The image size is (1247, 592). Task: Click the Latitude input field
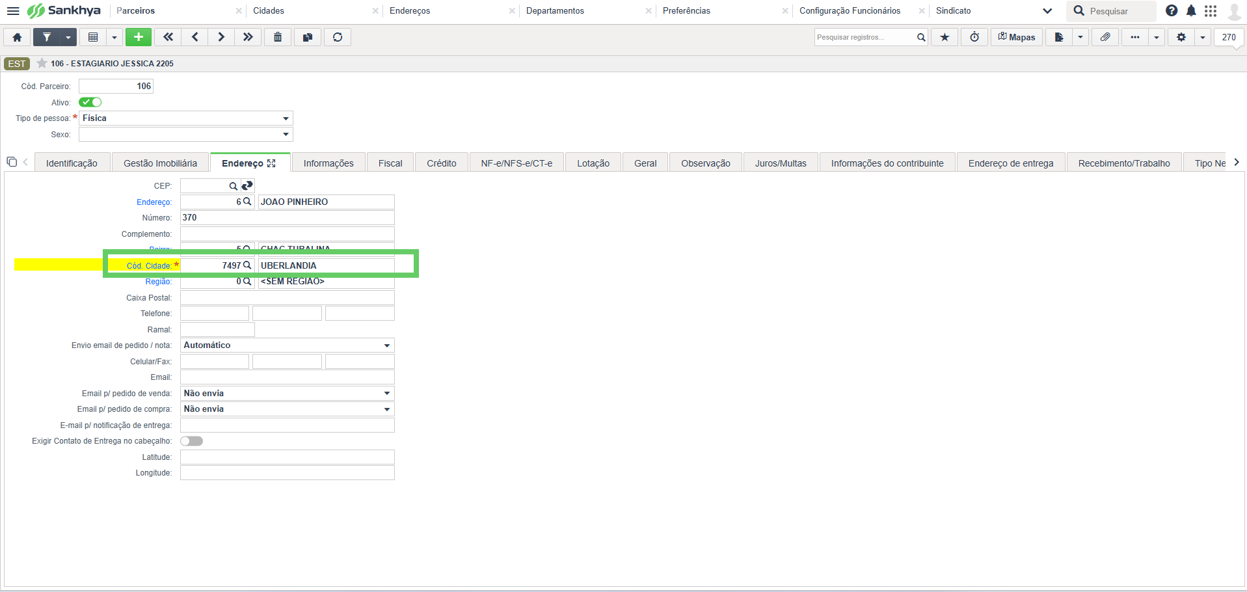click(x=288, y=457)
